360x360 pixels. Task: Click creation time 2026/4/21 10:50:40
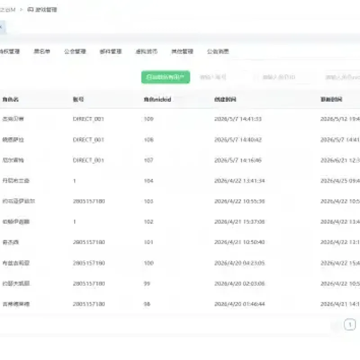click(239, 242)
